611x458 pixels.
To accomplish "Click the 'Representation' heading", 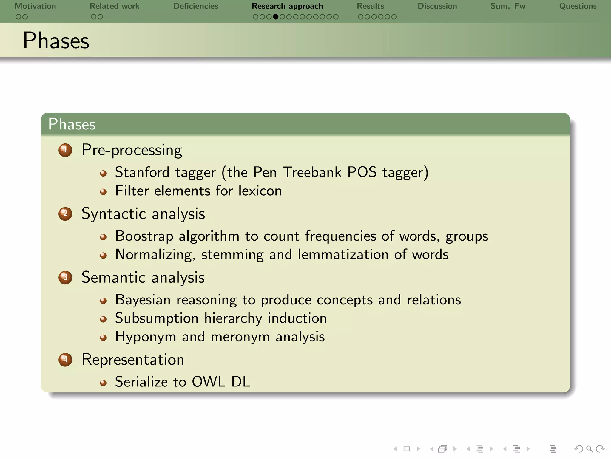I will tap(133, 360).
